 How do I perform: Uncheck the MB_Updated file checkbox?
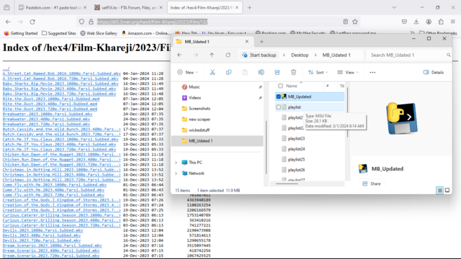tap(279, 96)
